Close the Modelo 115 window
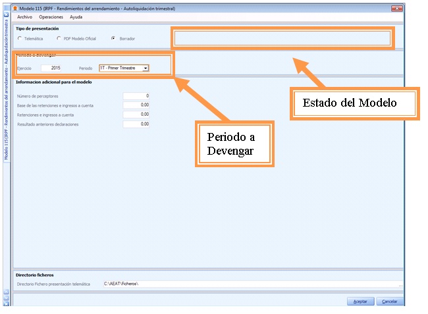This screenshot has height=314, width=428. point(397,7)
